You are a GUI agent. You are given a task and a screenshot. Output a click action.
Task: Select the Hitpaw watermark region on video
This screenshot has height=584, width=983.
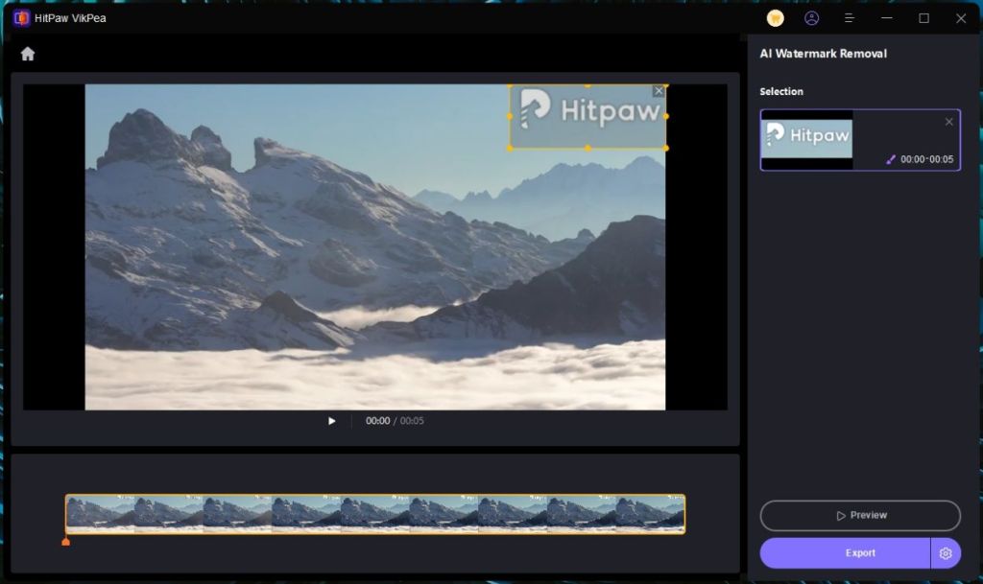pos(587,117)
